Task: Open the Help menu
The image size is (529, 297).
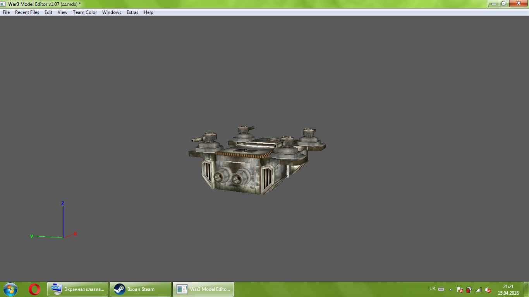Action: click(x=148, y=12)
